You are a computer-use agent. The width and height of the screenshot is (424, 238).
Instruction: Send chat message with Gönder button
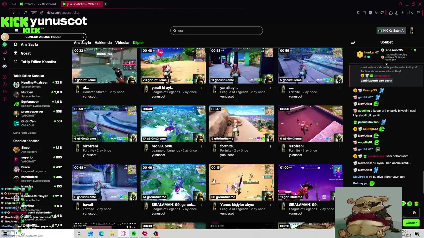pyautogui.click(x=411, y=223)
